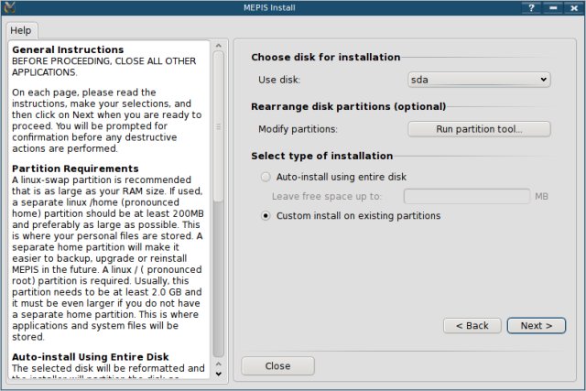This screenshot has width=586, height=391.
Task: Open the Help tab
Action: [21, 30]
